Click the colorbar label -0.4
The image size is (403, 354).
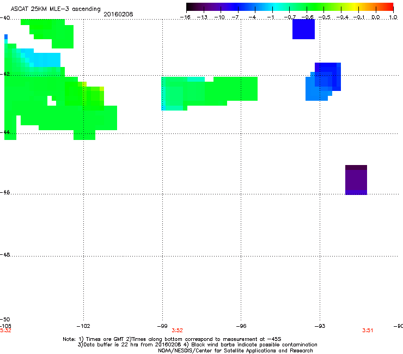(343, 17)
